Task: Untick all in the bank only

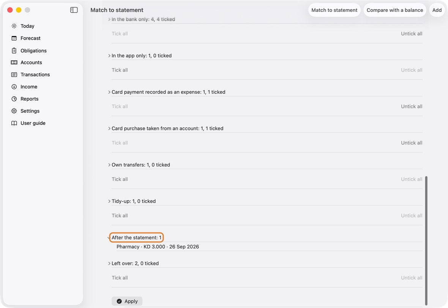Action: click(x=412, y=34)
